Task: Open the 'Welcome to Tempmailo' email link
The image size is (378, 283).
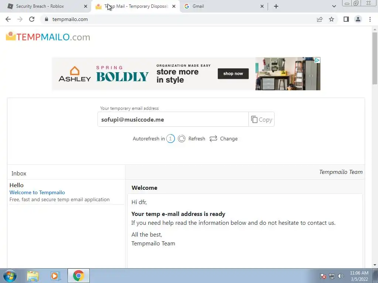Action: coord(37,192)
